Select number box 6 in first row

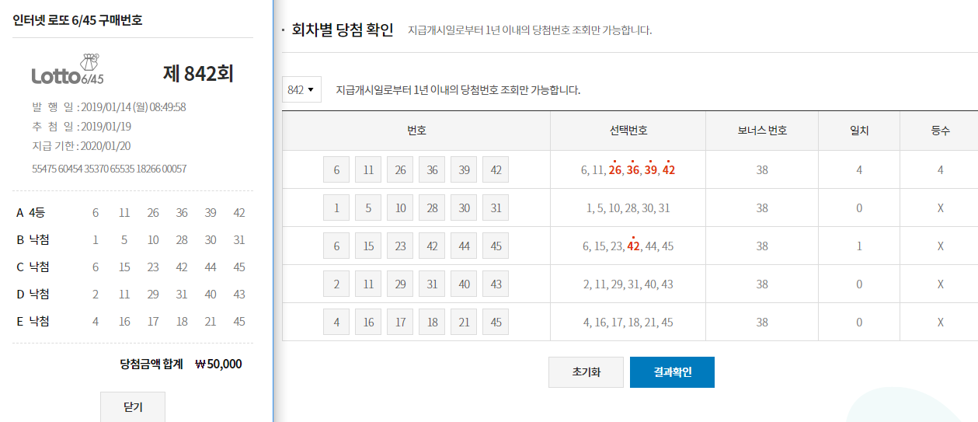click(336, 170)
